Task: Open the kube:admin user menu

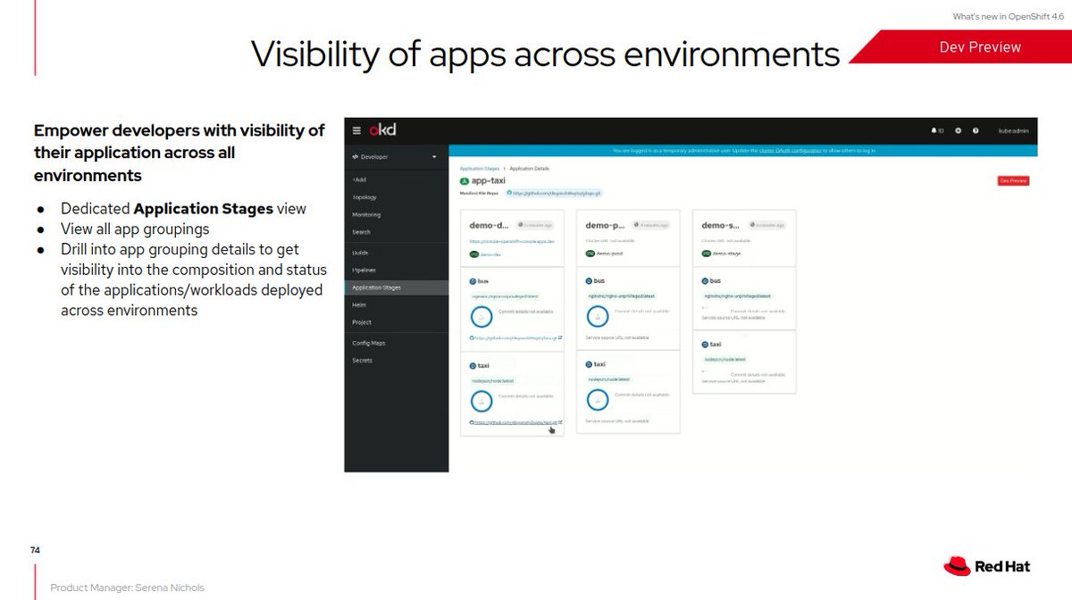Action: pyautogui.click(x=1013, y=130)
